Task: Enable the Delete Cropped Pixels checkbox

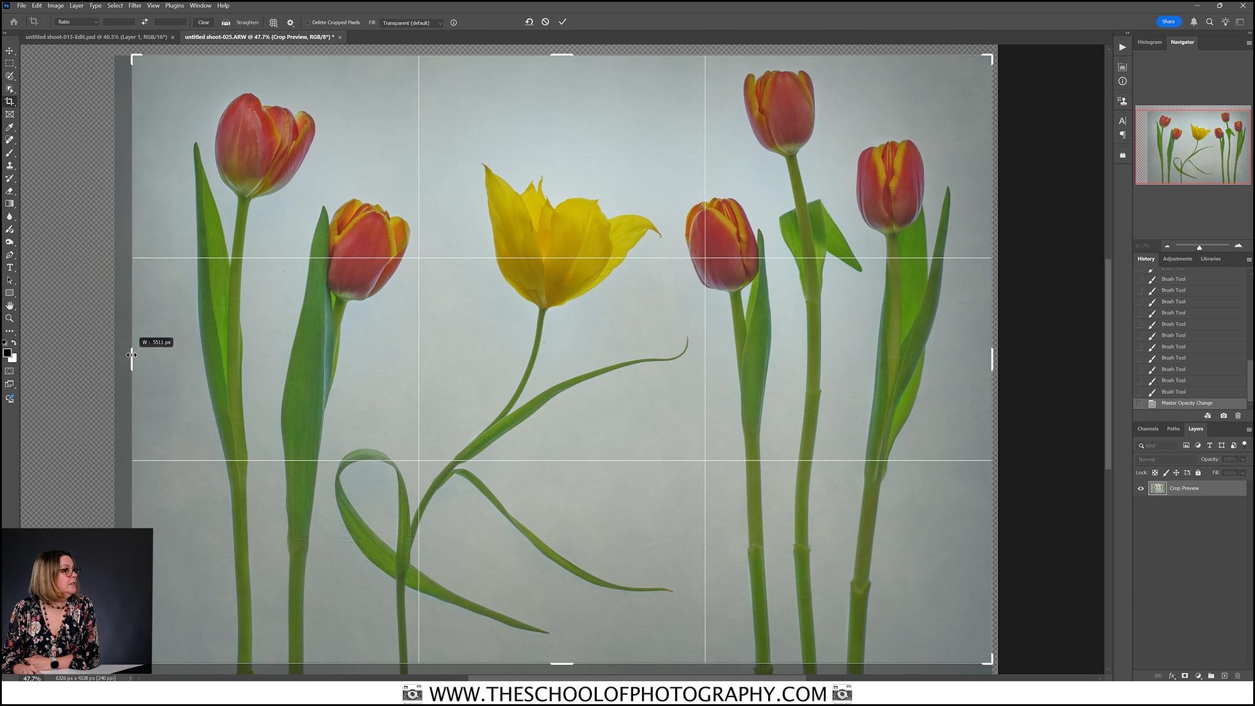Action: pyautogui.click(x=308, y=22)
